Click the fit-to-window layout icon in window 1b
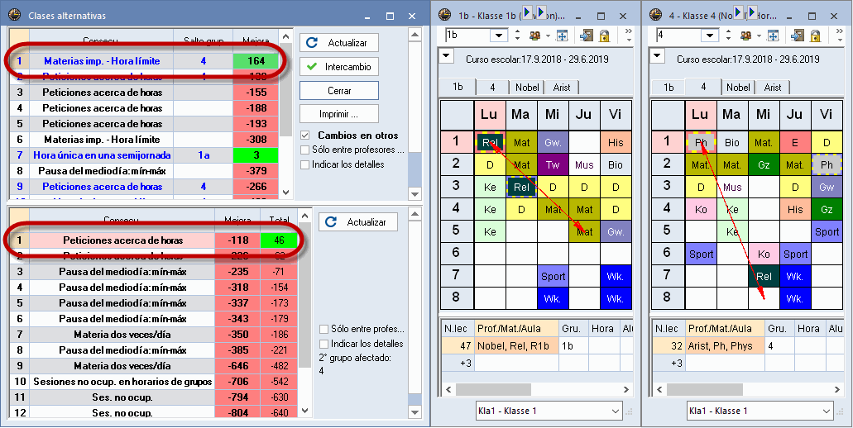The image size is (853, 428). [562, 36]
